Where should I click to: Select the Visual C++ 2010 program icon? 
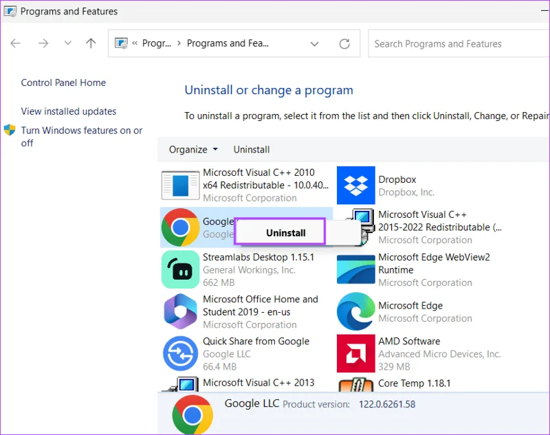(x=180, y=186)
